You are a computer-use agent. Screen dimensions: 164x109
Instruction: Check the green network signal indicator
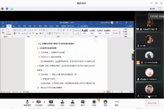click(x=12, y=9)
